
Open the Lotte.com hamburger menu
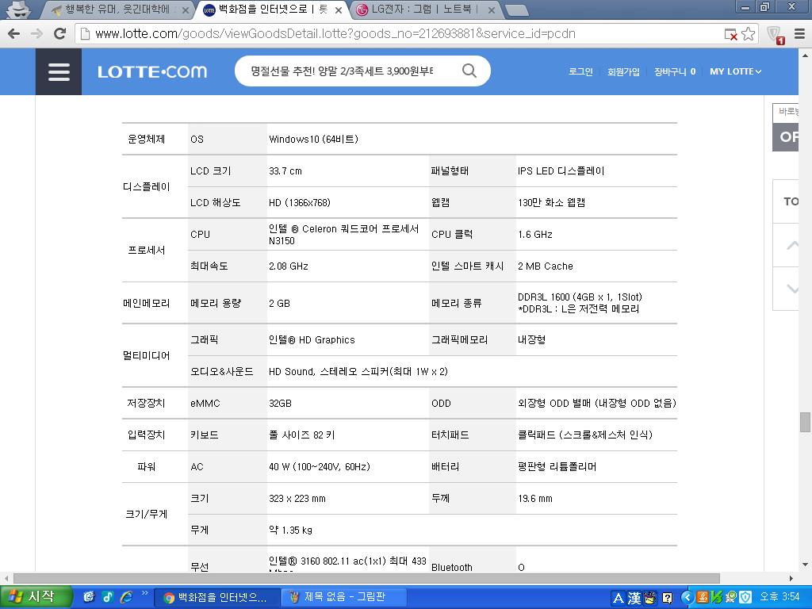[x=59, y=71]
